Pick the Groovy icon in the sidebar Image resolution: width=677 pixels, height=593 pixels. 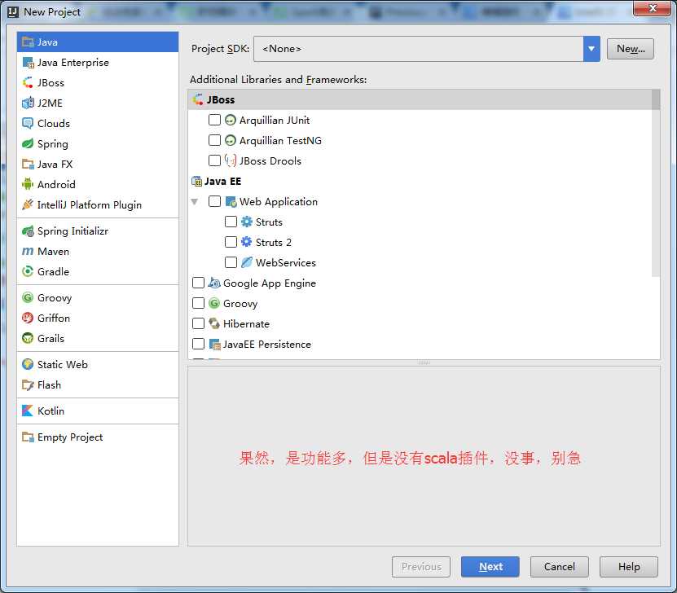pos(28,298)
